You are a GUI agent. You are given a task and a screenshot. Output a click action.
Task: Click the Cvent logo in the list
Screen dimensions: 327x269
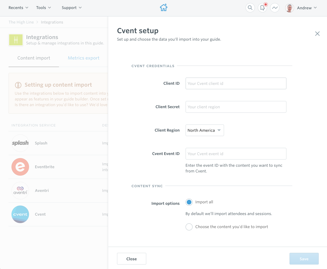tap(20, 214)
